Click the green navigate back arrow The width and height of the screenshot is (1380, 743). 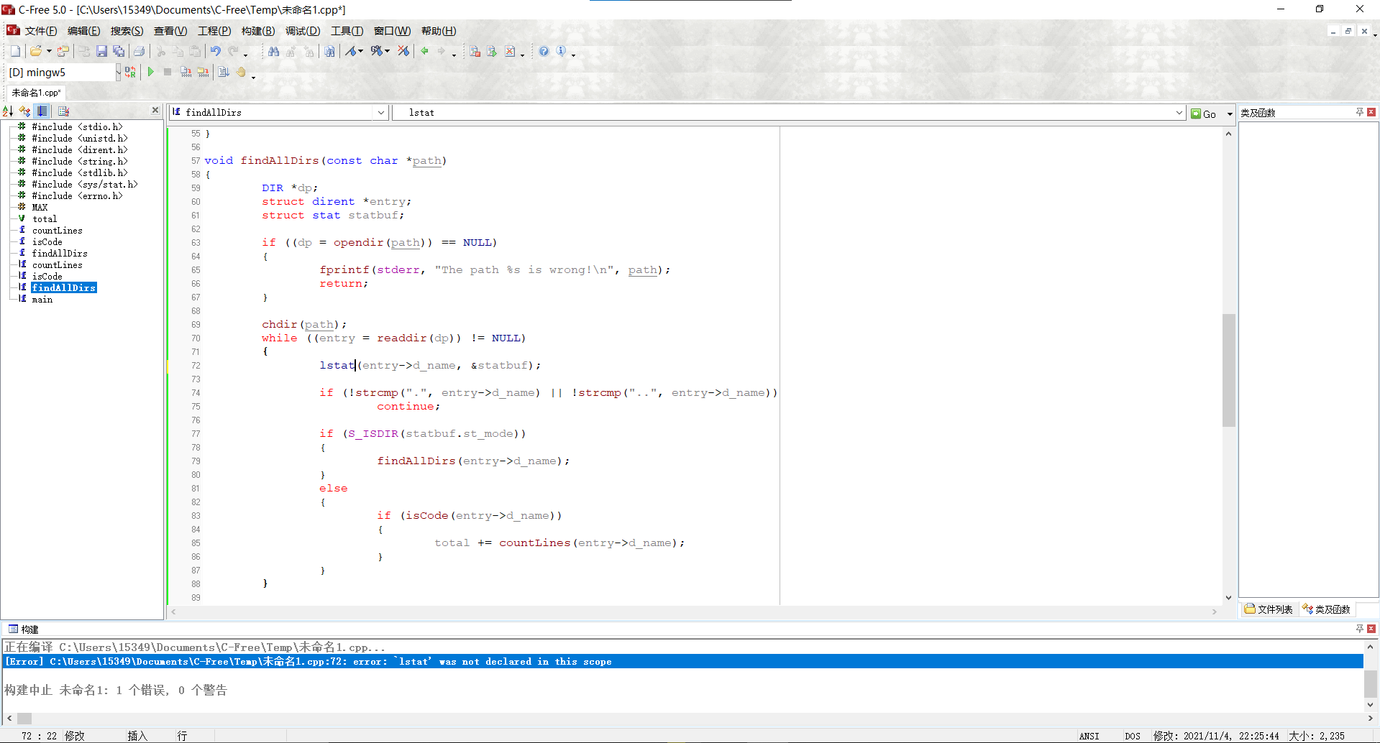tap(424, 51)
